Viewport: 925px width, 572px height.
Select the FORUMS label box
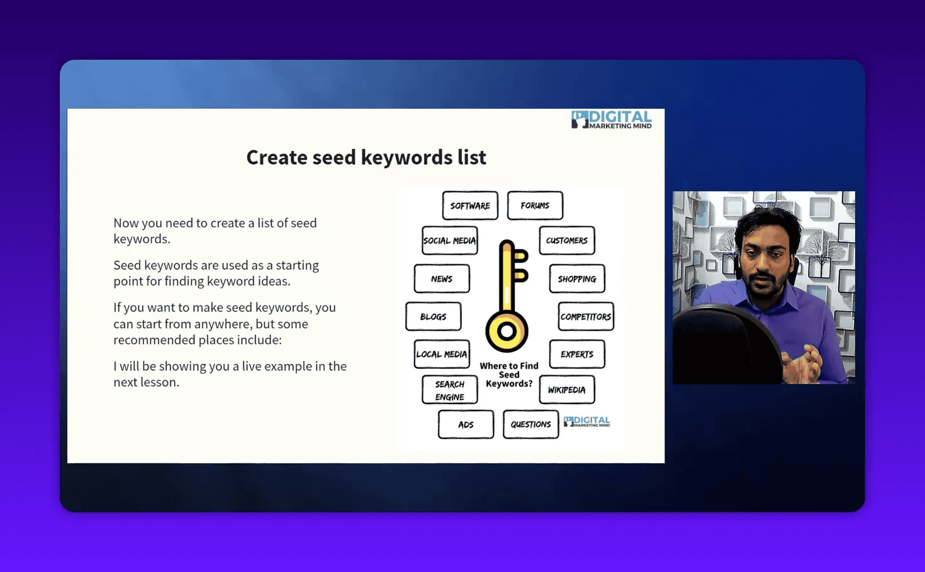point(535,205)
